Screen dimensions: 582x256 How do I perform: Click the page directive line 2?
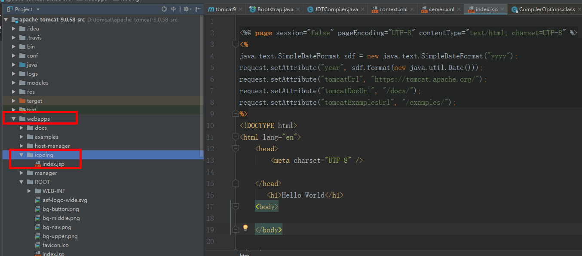click(408, 33)
